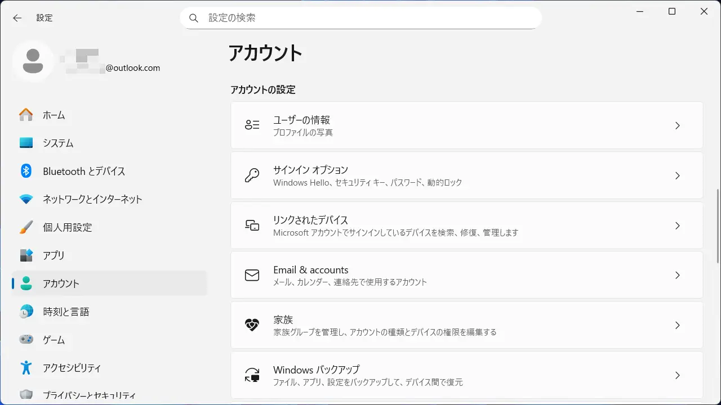Click the key icon for サインイン オプション
The image size is (721, 405).
[252, 175]
